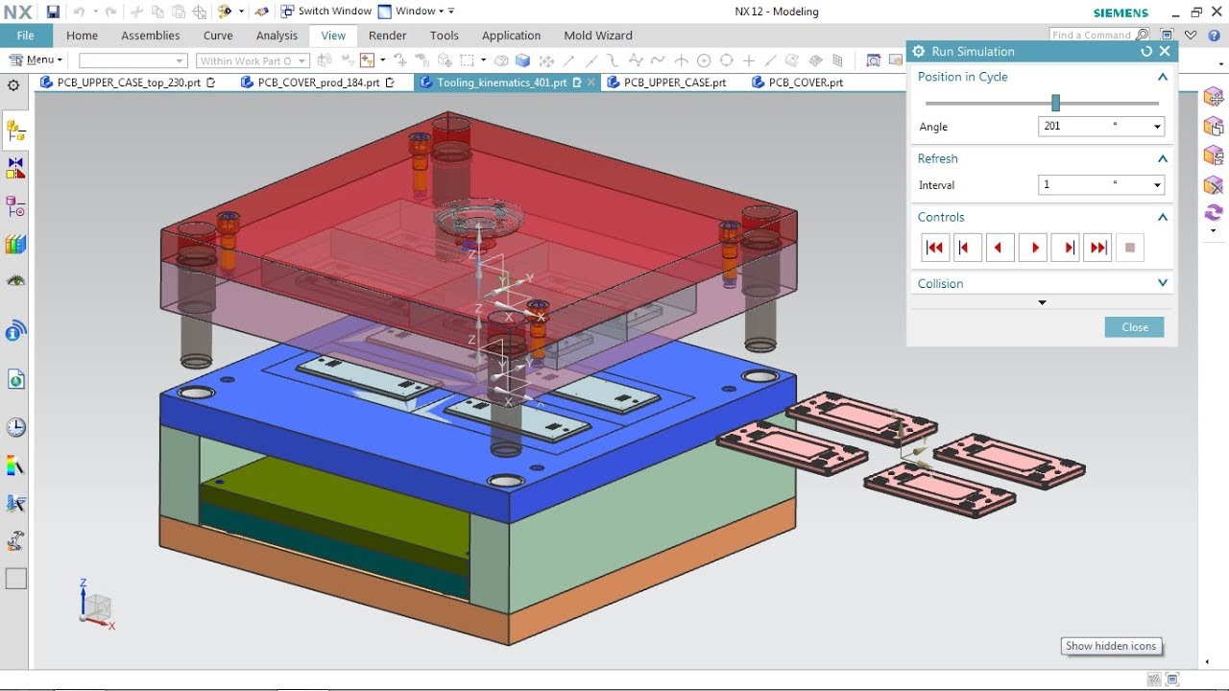
Task: Open the Part Navigator in the resource bar
Action: click(x=15, y=205)
